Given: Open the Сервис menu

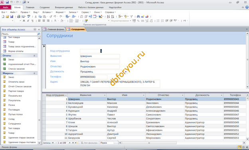Looking at the screenshot, I should tap(86, 12).
